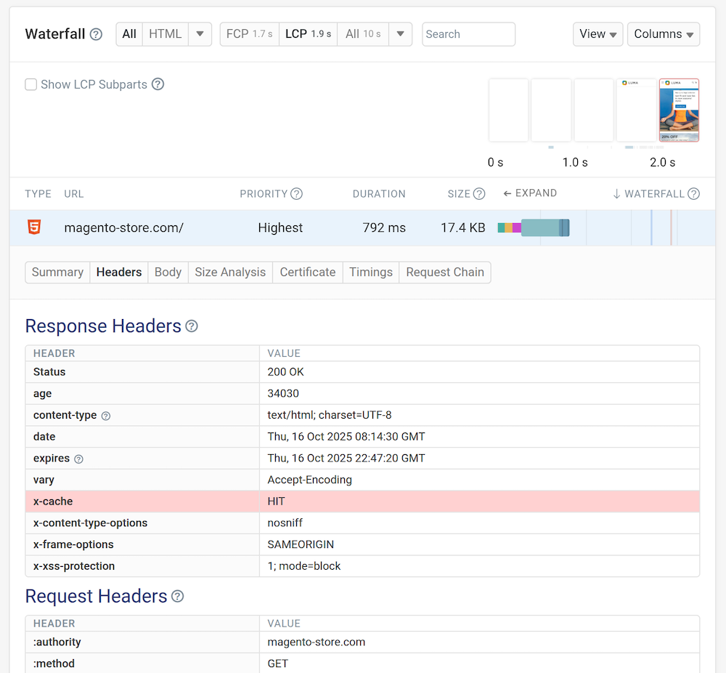726x673 pixels.
Task: Click the final filmstrip thumbnail at 2.0 s
Action: click(x=679, y=110)
